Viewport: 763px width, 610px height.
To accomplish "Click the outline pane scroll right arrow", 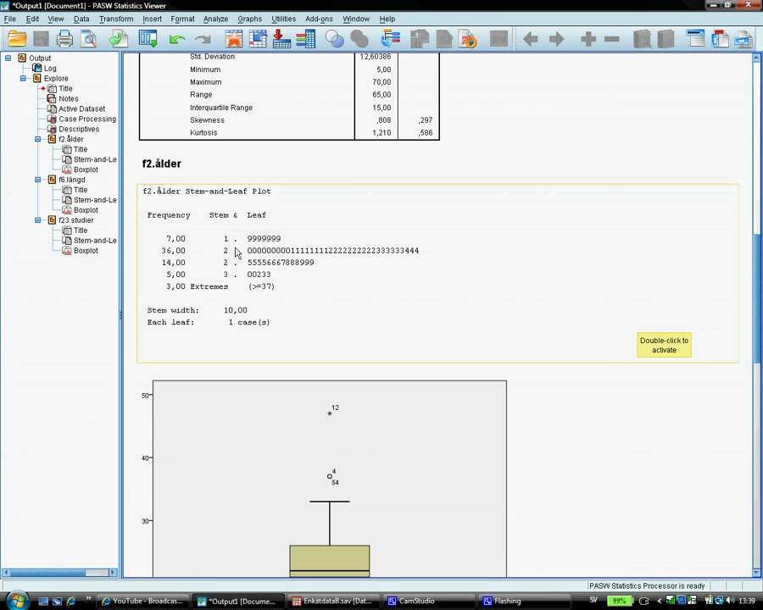I will (113, 573).
